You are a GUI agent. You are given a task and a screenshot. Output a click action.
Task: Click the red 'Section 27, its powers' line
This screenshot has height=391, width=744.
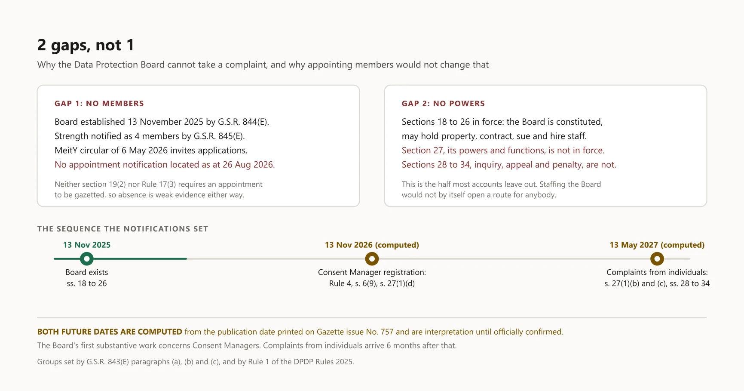click(503, 151)
